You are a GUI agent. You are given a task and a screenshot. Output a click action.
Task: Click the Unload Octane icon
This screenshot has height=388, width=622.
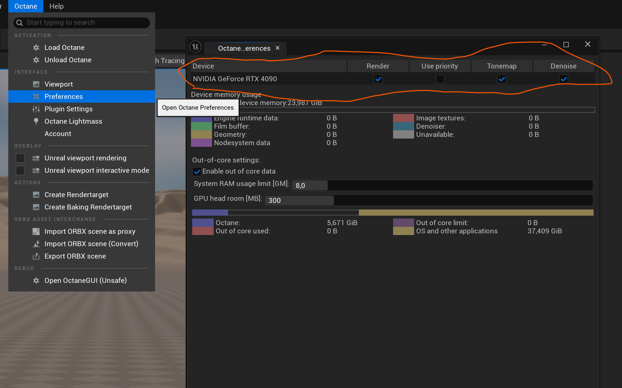click(36, 60)
